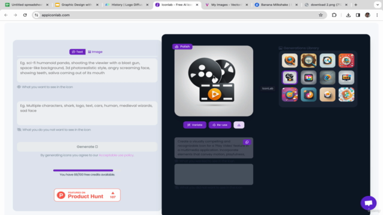Screen dimensions: 383x215
Task: Close the Iconlab browser tab
Action: [197, 5]
